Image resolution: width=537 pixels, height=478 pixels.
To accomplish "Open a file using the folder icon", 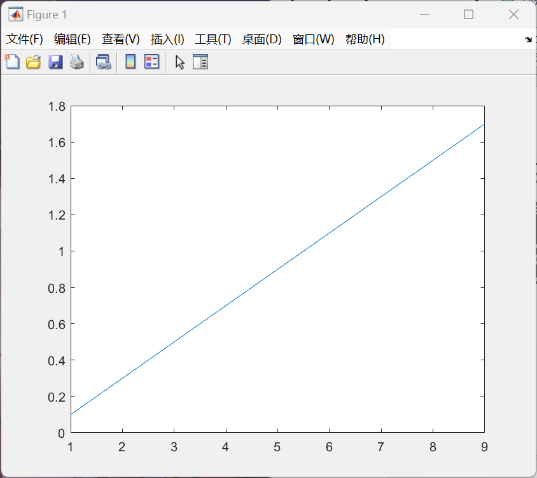I will [x=33, y=62].
